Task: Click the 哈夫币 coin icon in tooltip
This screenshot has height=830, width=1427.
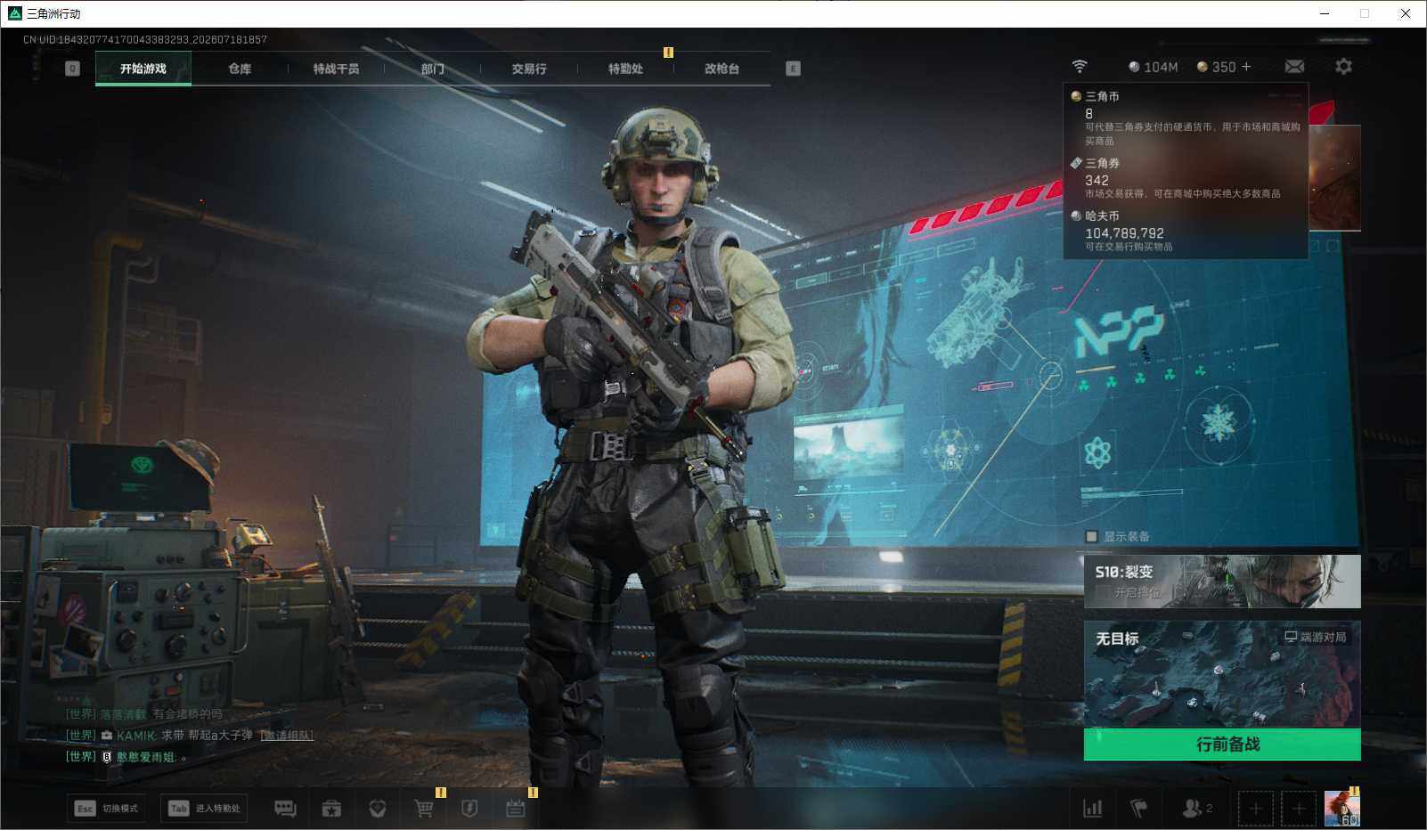Action: pyautogui.click(x=1076, y=216)
